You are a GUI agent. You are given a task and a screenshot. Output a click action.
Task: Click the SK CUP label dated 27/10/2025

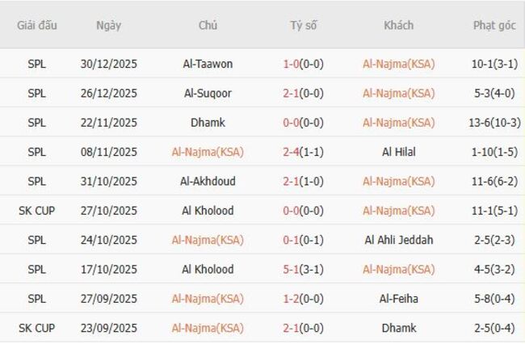click(36, 211)
